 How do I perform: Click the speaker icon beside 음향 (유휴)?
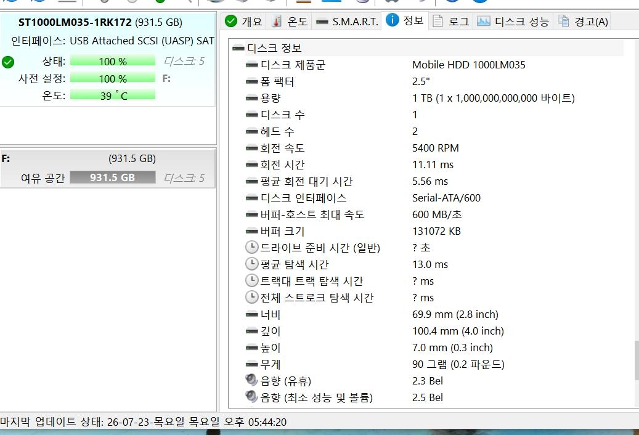(251, 380)
